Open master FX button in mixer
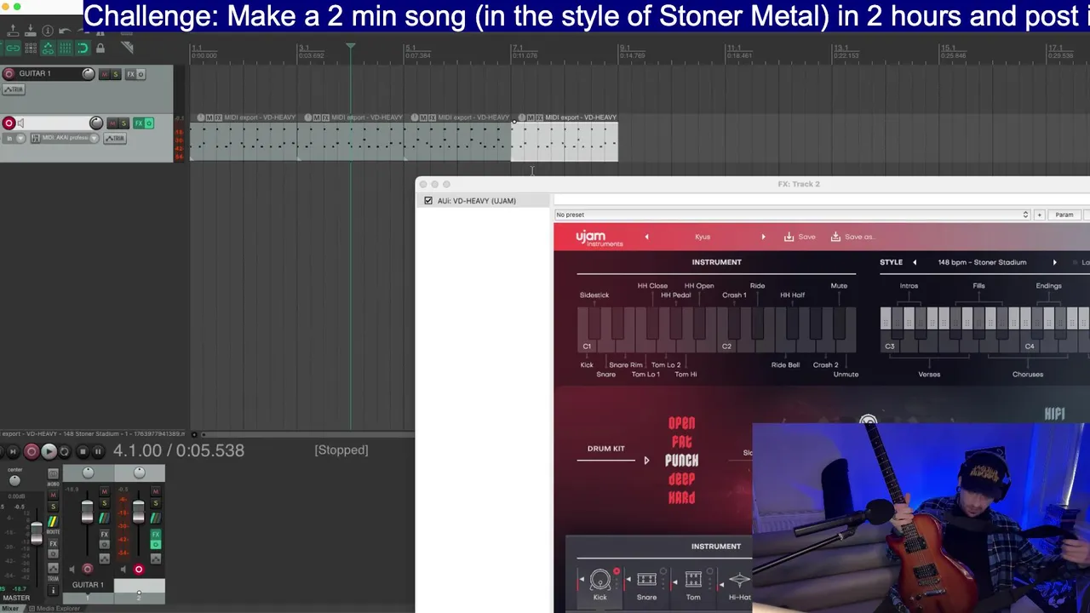This screenshot has height=613, width=1090. [x=53, y=543]
